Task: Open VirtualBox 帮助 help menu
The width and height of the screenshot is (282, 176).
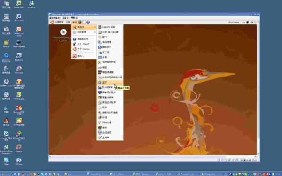Action: [74, 18]
